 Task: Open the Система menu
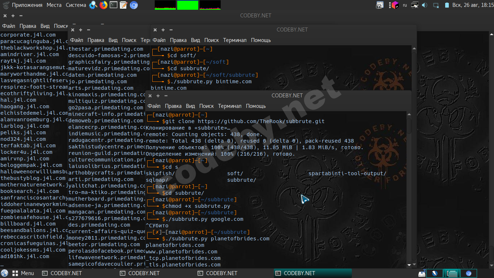(x=76, y=5)
